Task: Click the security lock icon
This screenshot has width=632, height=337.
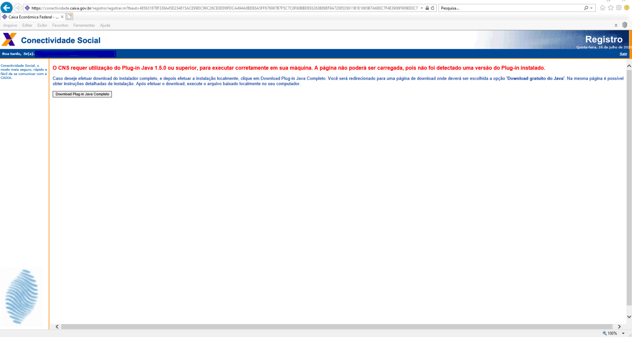Action: pos(427,7)
